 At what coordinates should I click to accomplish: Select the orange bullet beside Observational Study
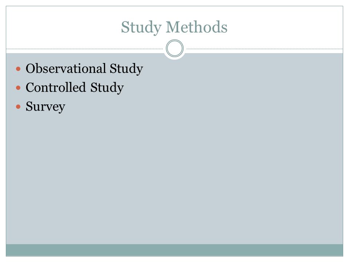(18, 69)
